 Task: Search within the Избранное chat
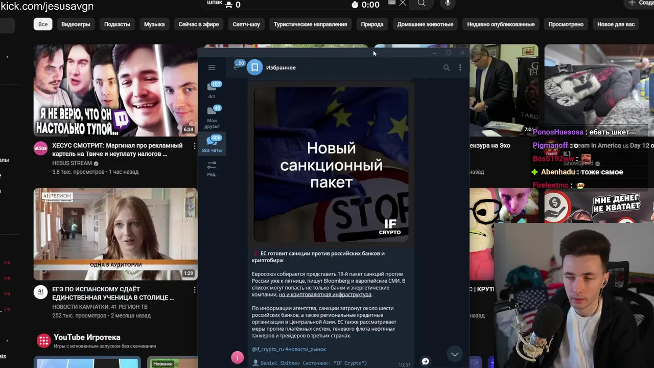coord(447,67)
